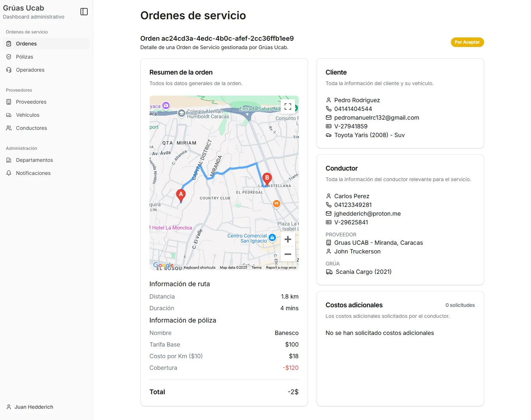Zoom in using the map plus control

click(x=288, y=239)
